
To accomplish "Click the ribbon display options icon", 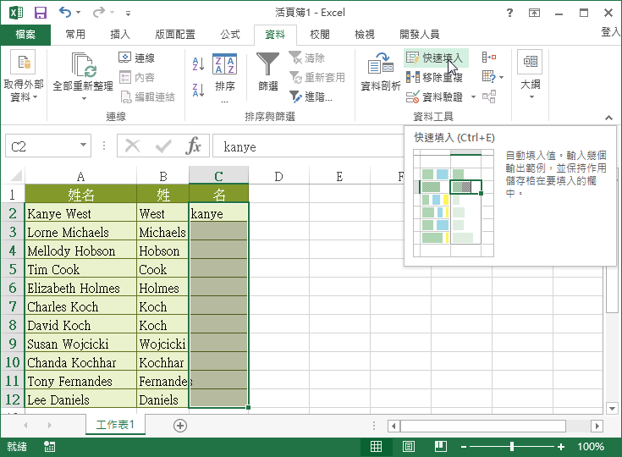I will pos(534,13).
